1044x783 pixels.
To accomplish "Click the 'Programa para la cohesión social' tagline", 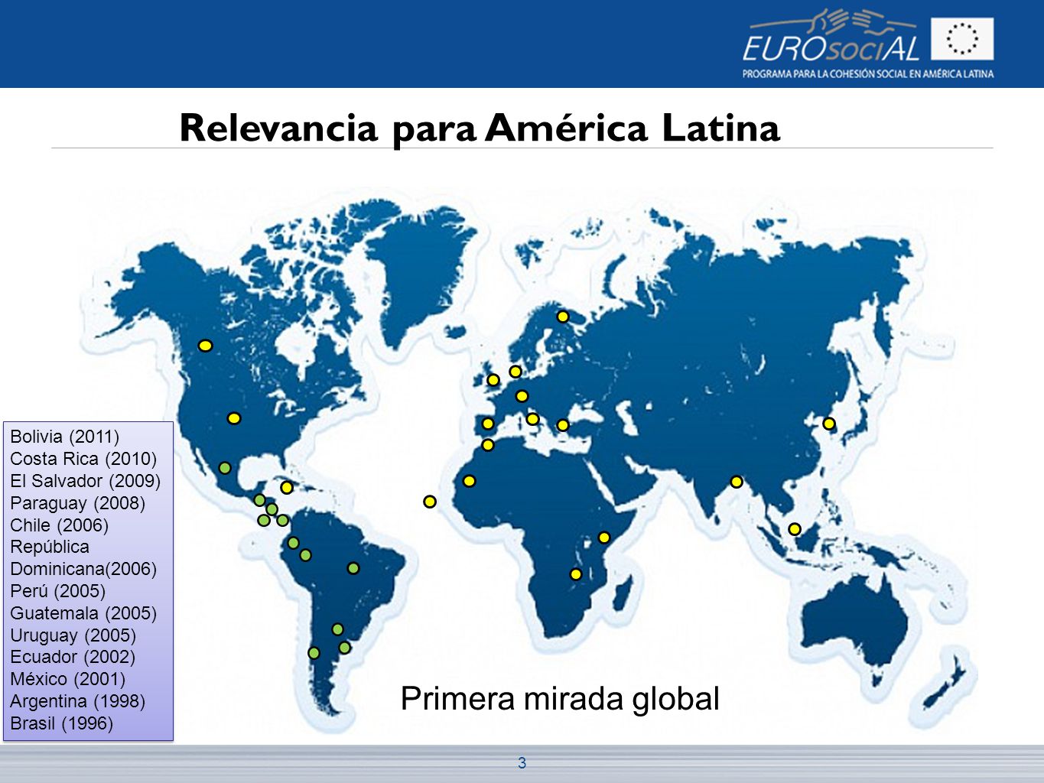I will point(868,74).
